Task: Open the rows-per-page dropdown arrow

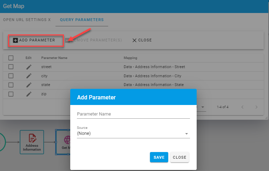Action: point(203,107)
